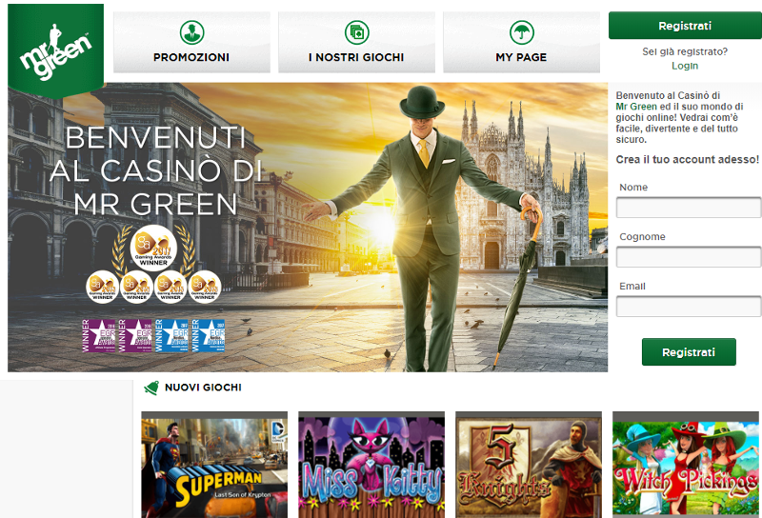The image size is (762, 518).
Task: Open the I Nostri Giochi menu
Action: 356,42
